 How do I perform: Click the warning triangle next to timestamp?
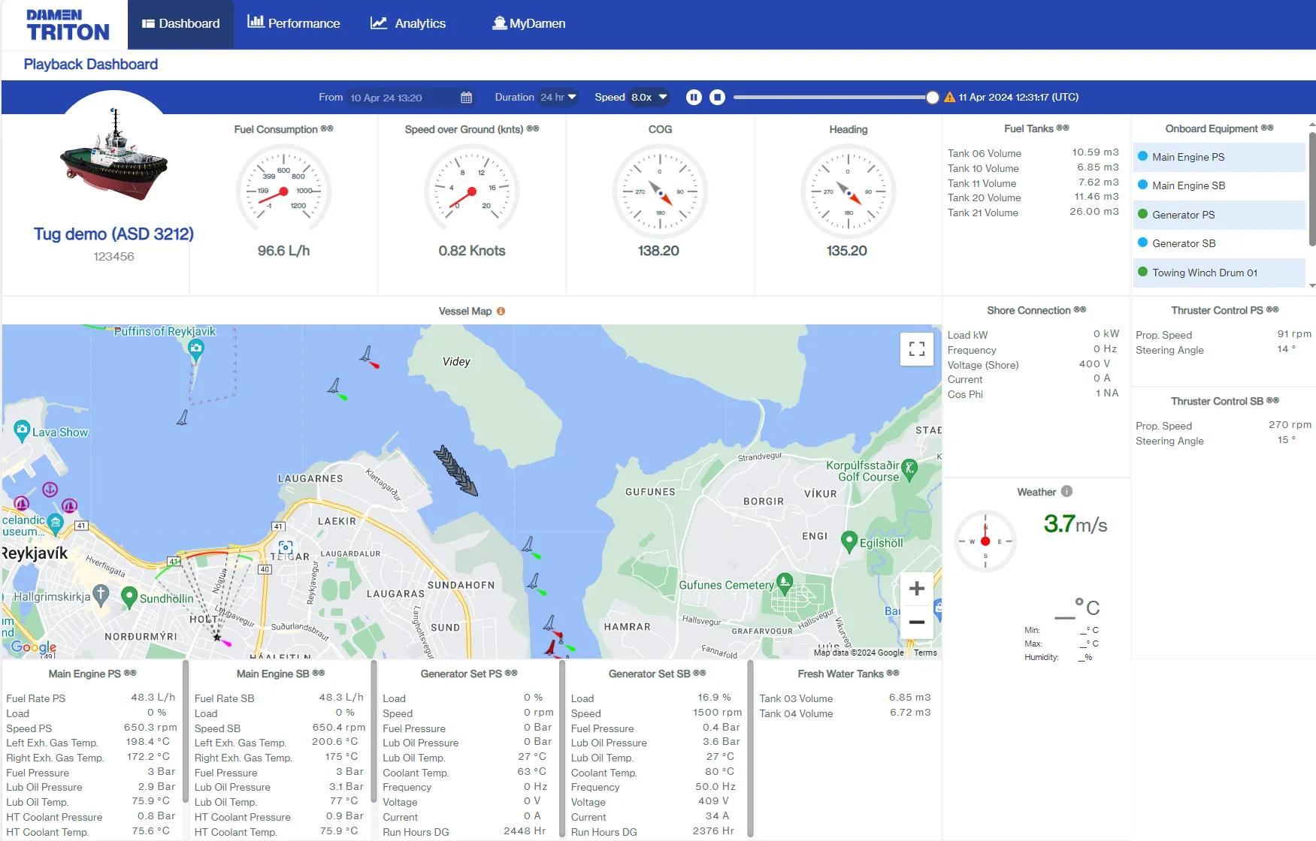(x=949, y=98)
